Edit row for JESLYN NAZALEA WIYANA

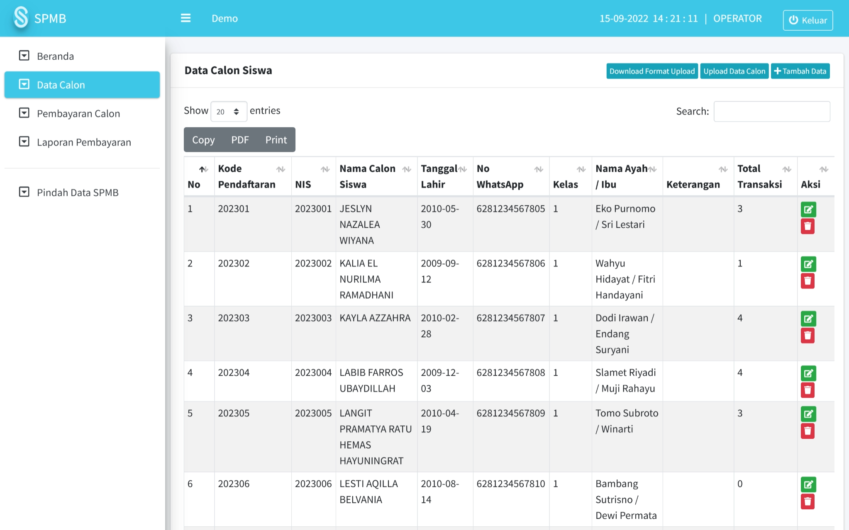(808, 209)
